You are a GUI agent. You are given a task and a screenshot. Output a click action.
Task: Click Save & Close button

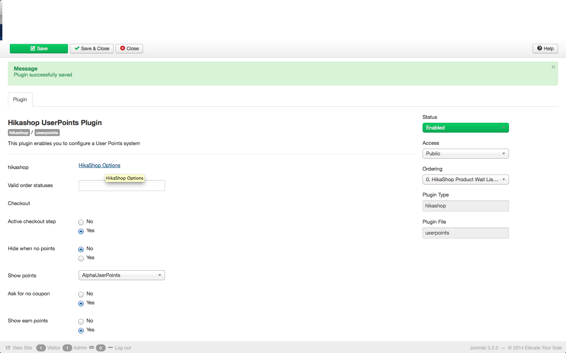tap(92, 49)
